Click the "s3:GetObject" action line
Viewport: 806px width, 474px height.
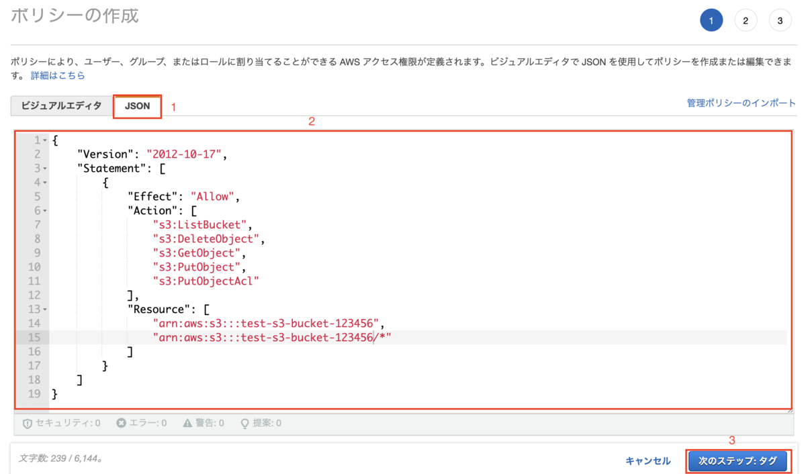(197, 253)
